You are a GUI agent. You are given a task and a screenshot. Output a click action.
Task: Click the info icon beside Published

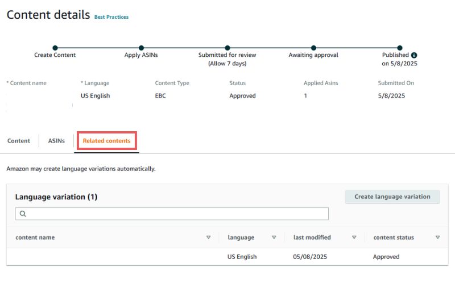click(x=414, y=55)
